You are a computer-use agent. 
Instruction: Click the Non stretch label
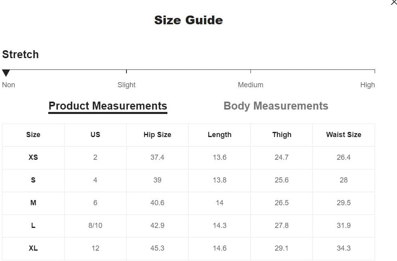click(x=8, y=85)
